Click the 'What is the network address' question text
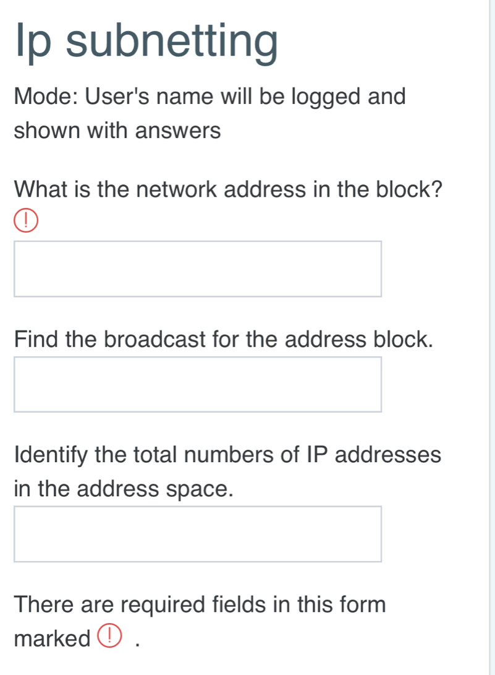The height and width of the screenshot is (675, 495). [x=227, y=190]
